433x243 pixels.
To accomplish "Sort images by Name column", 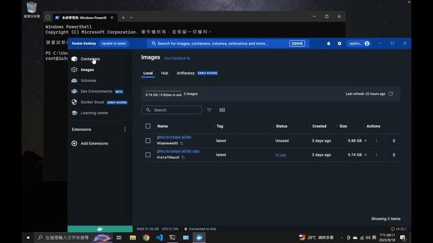I will coord(162,126).
